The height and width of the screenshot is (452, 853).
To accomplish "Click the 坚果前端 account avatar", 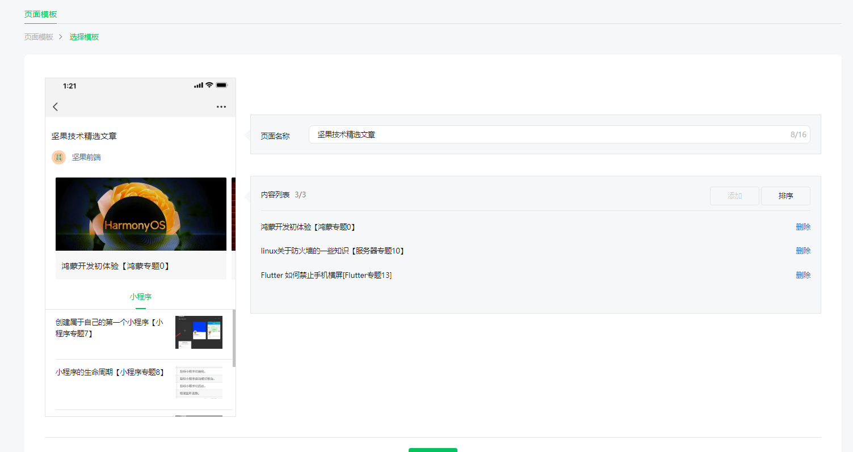I will pos(59,157).
